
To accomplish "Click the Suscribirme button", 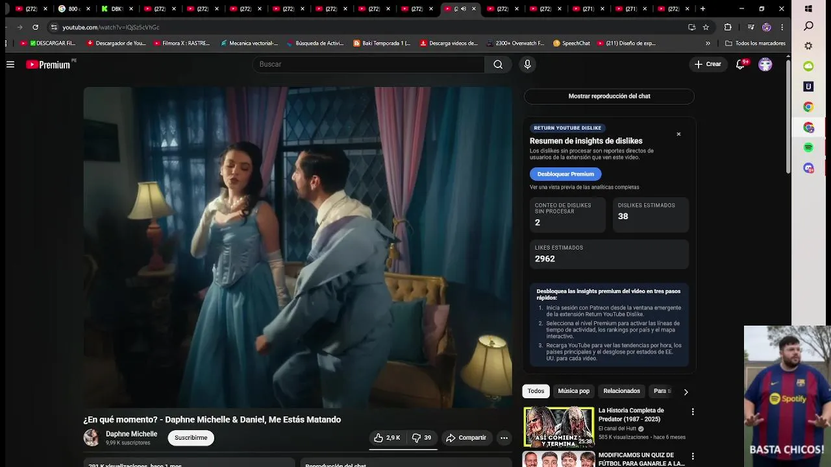I will point(191,438).
